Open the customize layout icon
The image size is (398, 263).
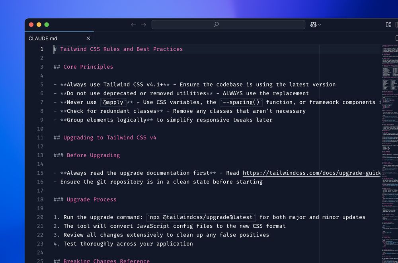tap(388, 25)
